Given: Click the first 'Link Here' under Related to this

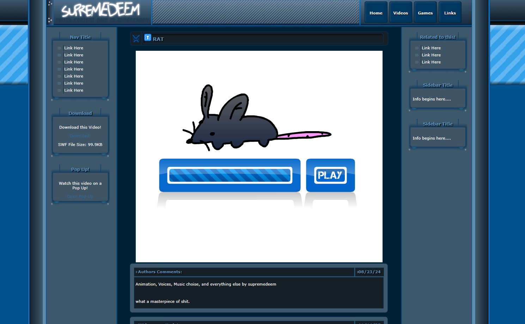Looking at the screenshot, I should pyautogui.click(x=431, y=48).
